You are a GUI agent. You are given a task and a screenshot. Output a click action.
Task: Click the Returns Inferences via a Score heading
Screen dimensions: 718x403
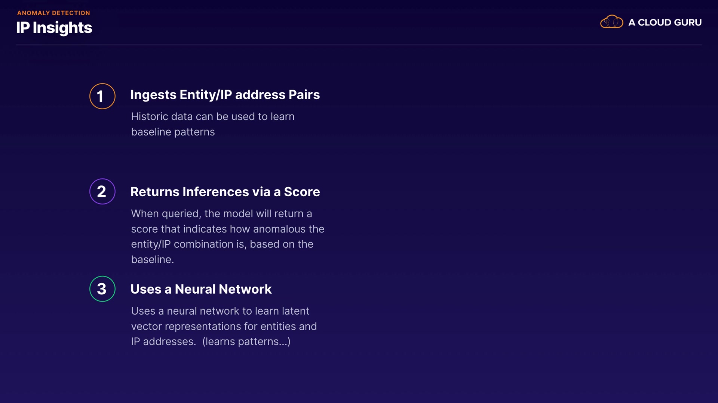click(x=225, y=192)
